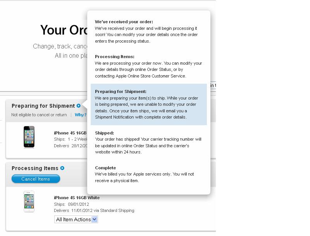Click the Processing Items section heading

point(35,169)
